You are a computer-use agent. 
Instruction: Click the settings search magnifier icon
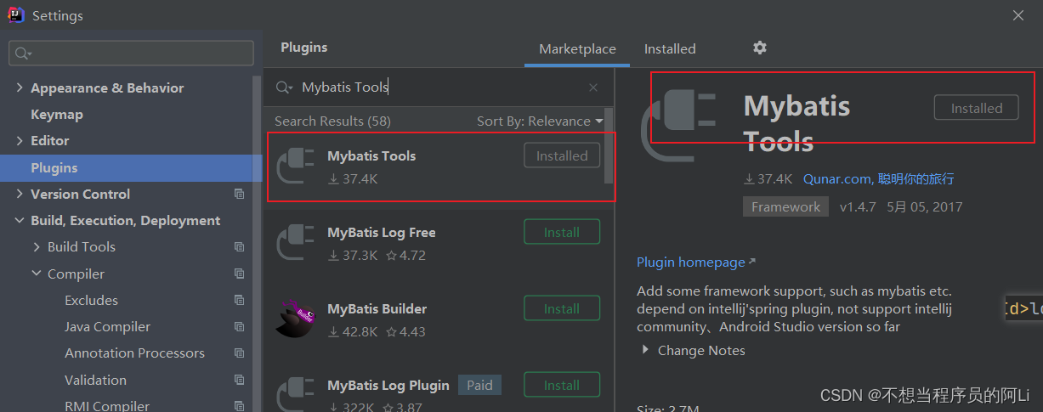point(22,54)
